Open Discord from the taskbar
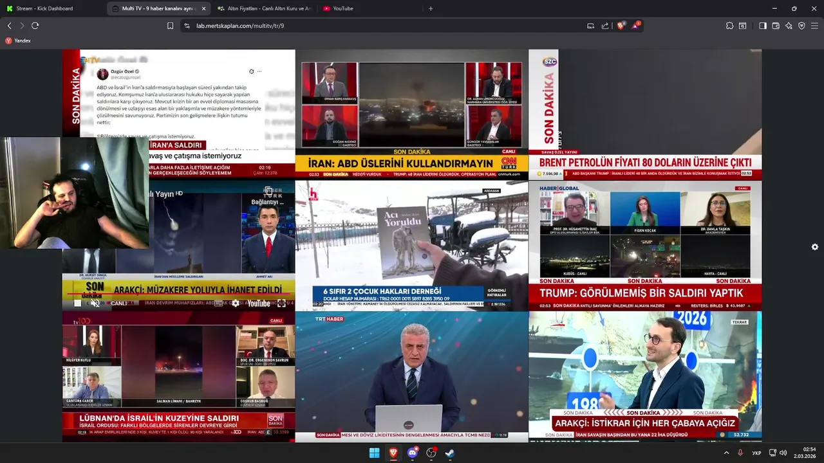 pos(413,453)
